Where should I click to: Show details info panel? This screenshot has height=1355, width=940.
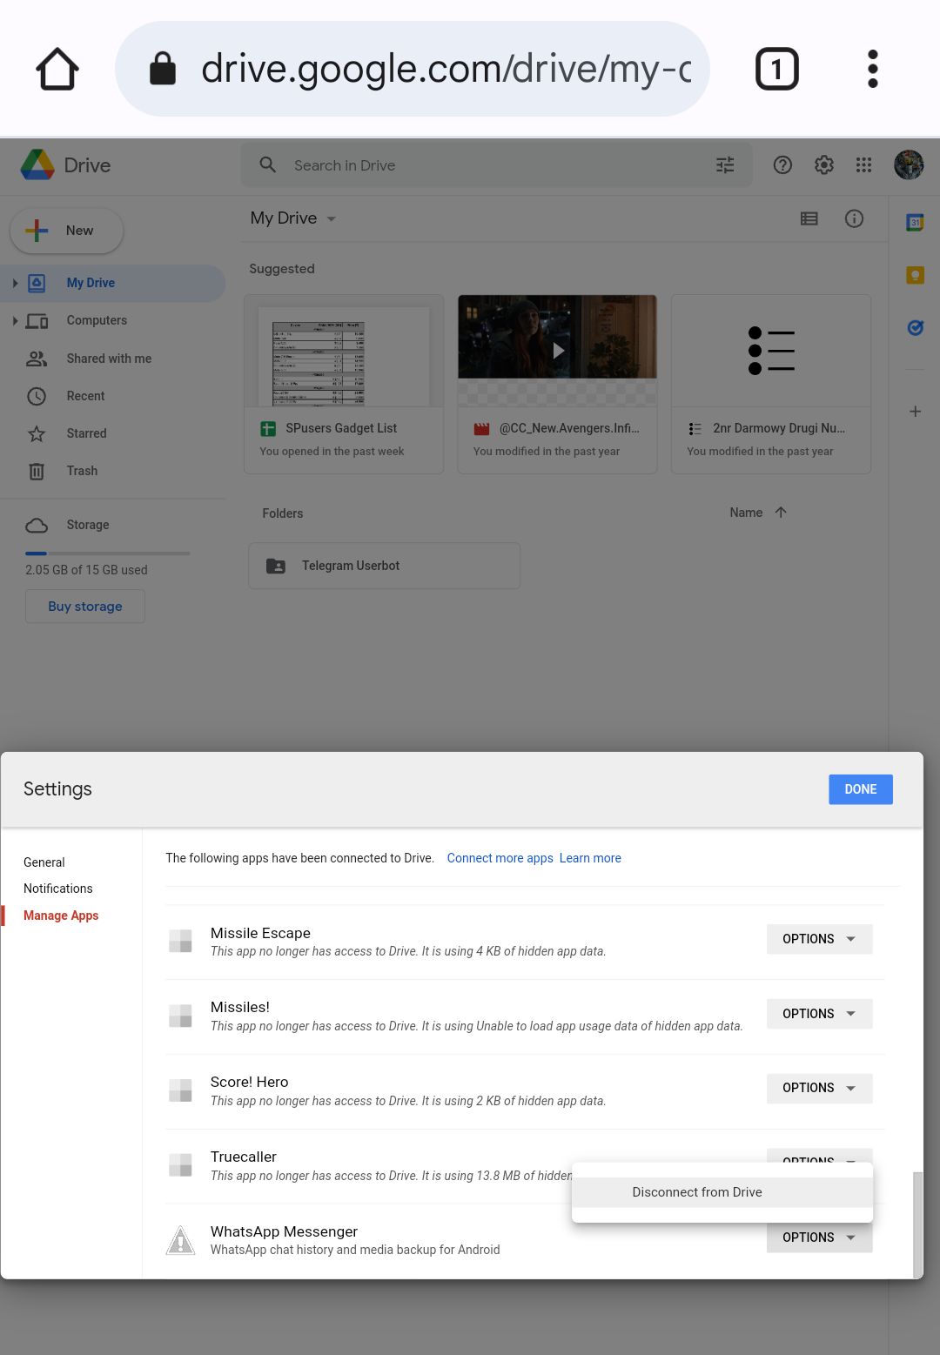pos(854,218)
